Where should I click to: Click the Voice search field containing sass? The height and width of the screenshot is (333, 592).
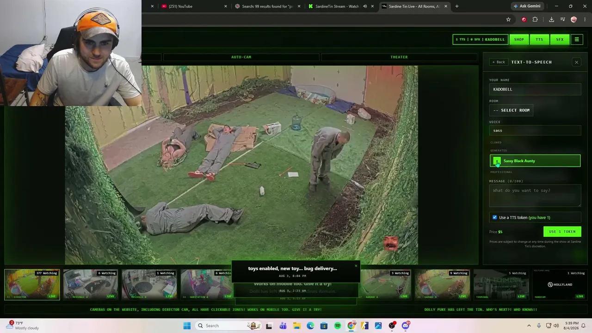tap(535, 130)
